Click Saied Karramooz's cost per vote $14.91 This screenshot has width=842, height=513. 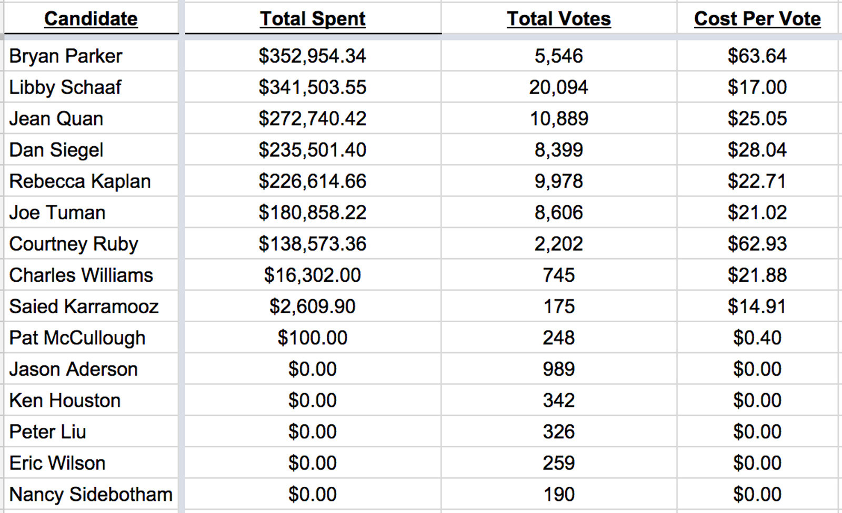click(x=757, y=306)
